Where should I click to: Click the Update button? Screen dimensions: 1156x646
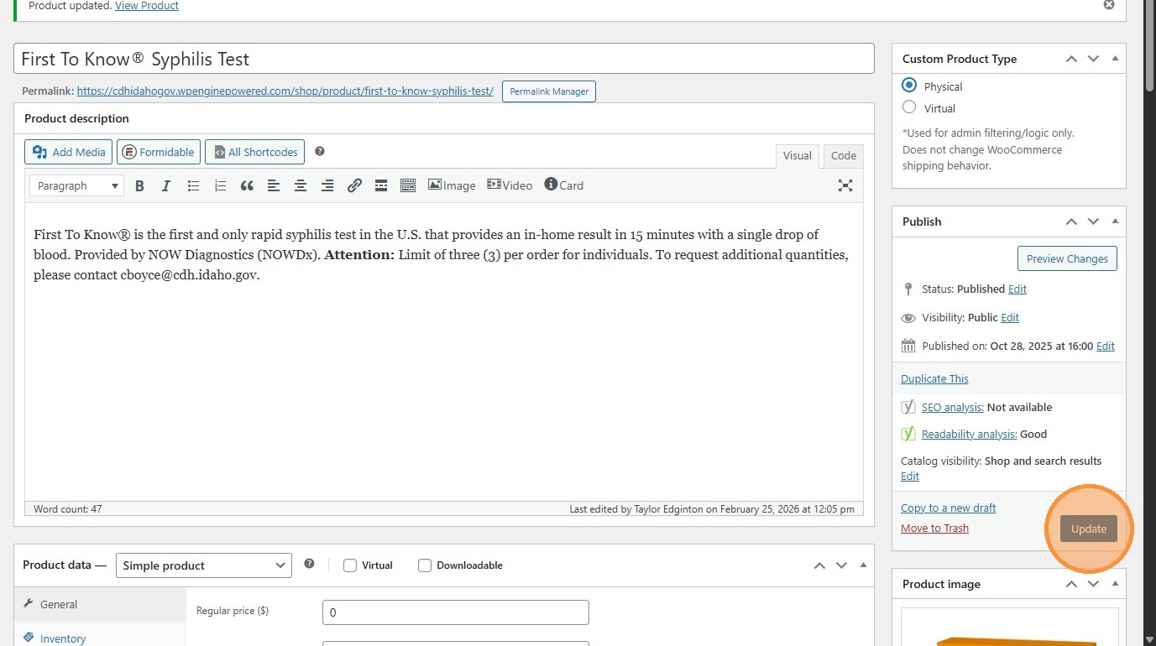1089,529
